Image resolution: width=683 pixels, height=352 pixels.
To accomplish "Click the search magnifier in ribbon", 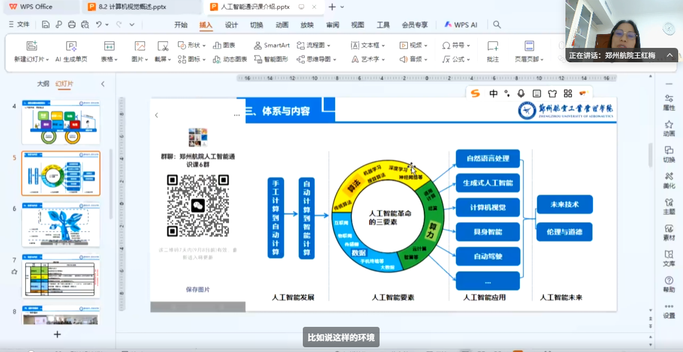I will (x=497, y=25).
